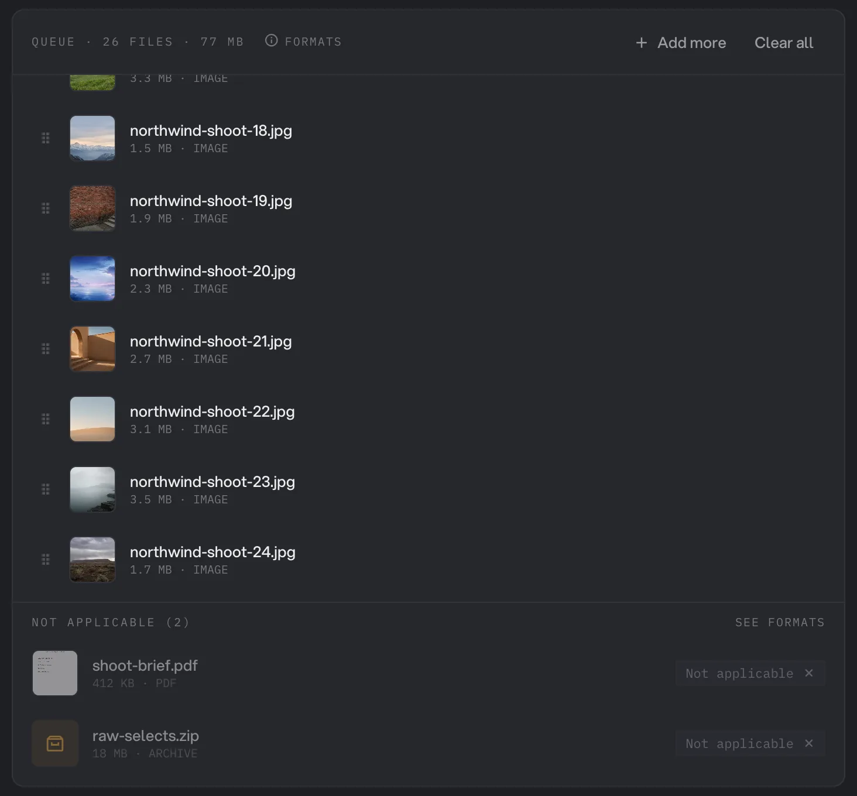Select file name raw-selects.zip
Screen dimensions: 857x796
[146, 736]
